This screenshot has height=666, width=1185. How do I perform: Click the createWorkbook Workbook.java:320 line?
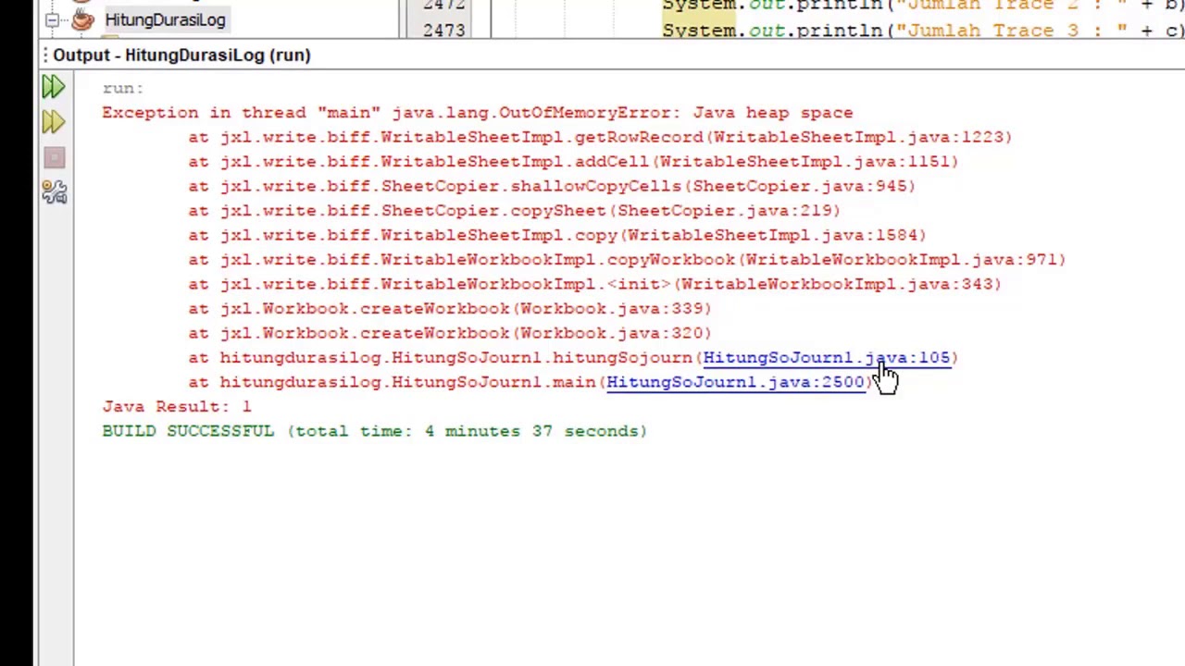point(450,333)
